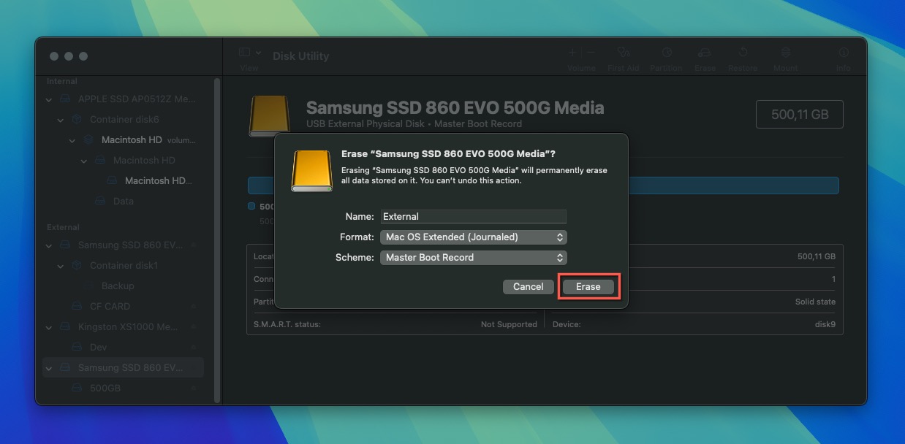
Task: Click the Mount toolbar icon
Action: click(x=786, y=53)
